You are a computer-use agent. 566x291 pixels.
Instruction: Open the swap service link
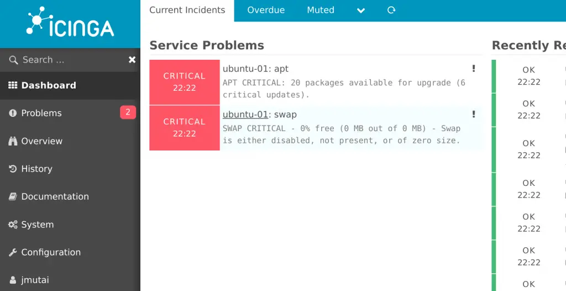click(x=285, y=115)
